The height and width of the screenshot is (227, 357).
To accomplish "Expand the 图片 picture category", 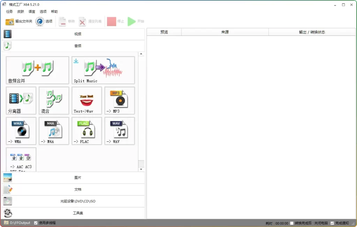I will 73,178.
